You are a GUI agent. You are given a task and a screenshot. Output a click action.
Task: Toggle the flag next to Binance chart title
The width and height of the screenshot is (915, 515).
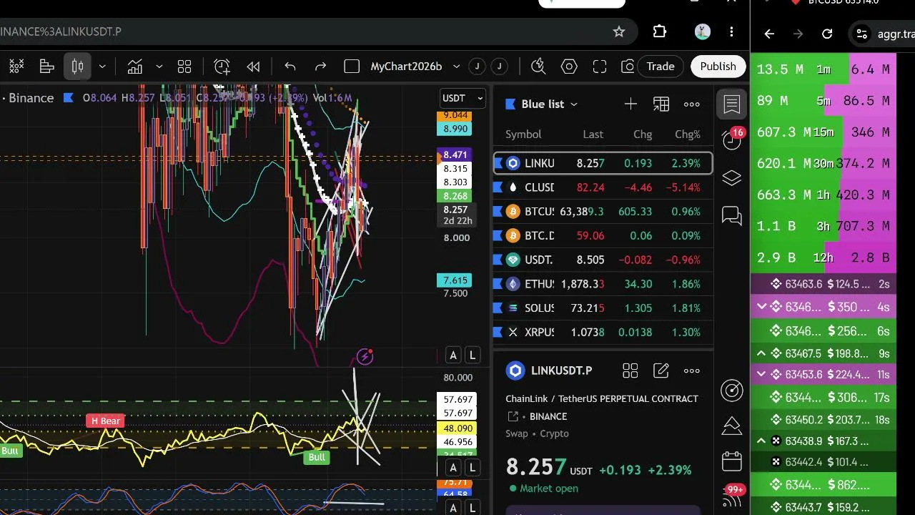click(68, 98)
